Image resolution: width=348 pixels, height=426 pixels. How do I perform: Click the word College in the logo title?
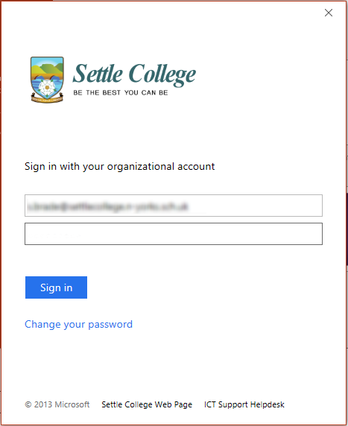(162, 74)
